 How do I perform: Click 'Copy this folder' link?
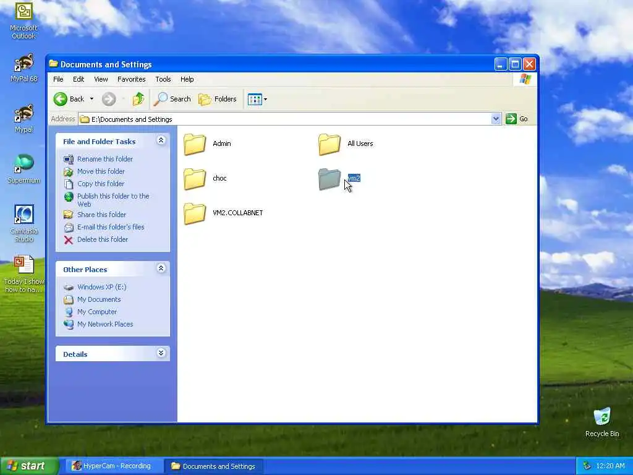pyautogui.click(x=101, y=184)
